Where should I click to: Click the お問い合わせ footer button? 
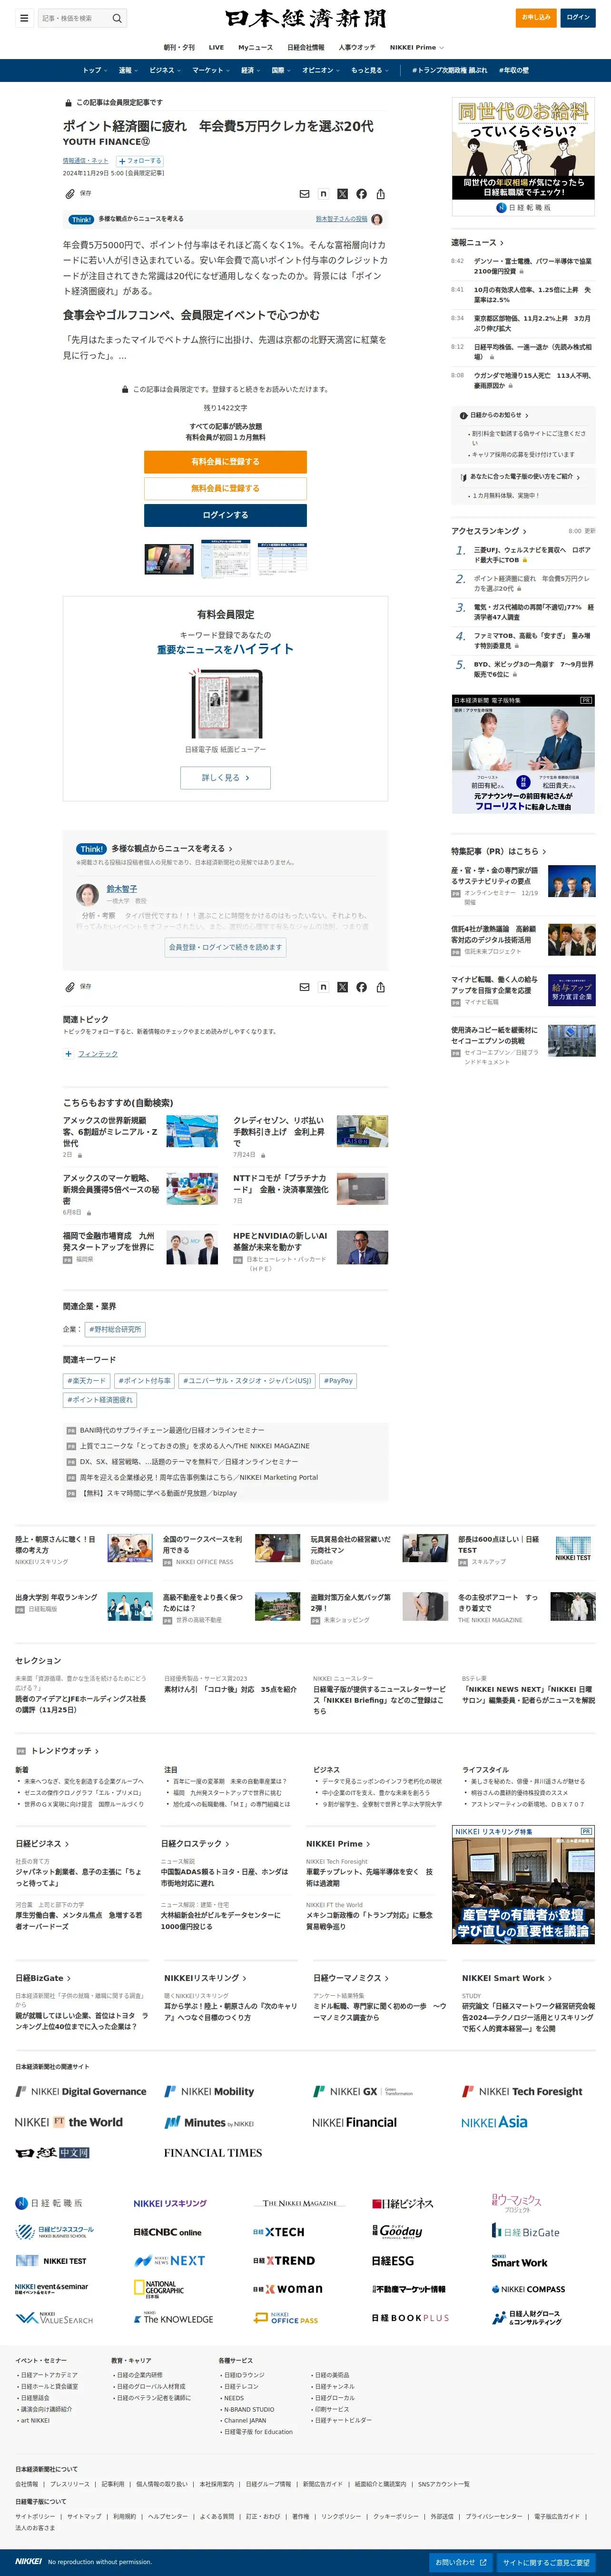tap(461, 2562)
